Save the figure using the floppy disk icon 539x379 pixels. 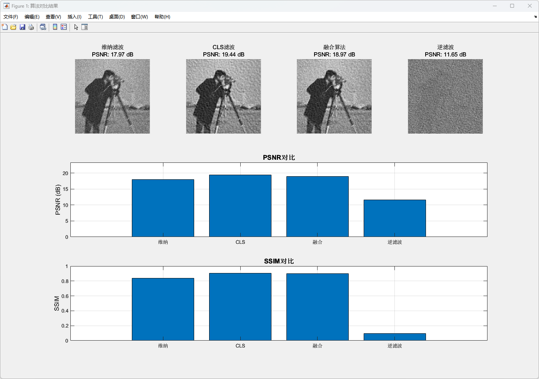[22, 27]
